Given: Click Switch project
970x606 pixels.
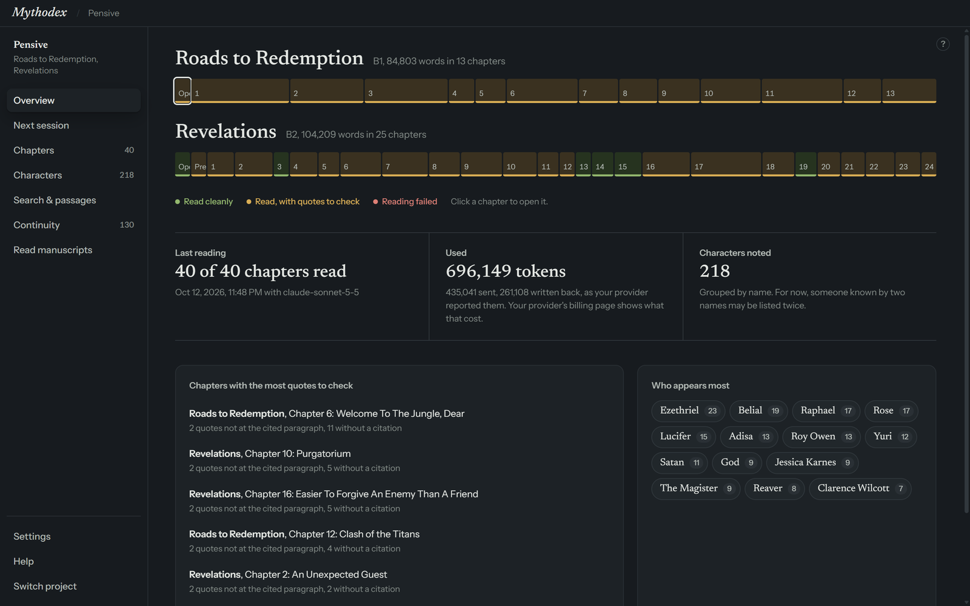Looking at the screenshot, I should point(73,586).
